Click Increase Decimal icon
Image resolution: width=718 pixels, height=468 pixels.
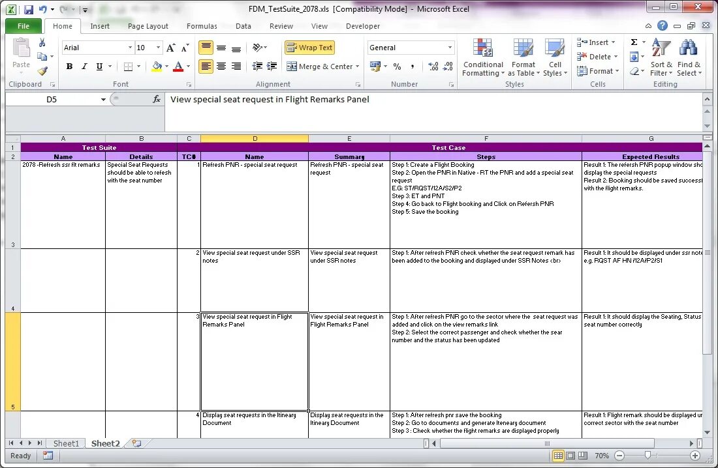tap(433, 66)
